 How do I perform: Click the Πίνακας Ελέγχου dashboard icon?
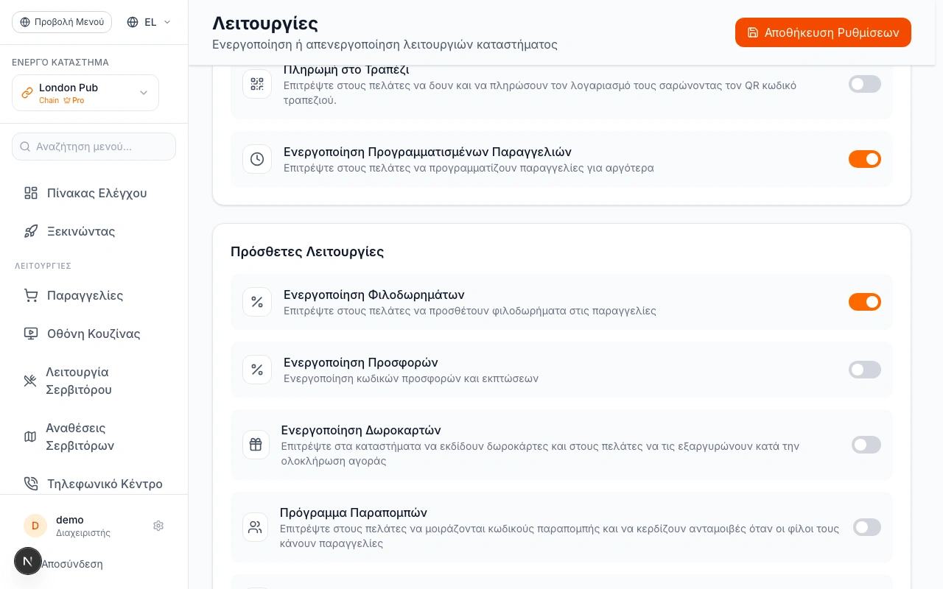pyautogui.click(x=31, y=193)
